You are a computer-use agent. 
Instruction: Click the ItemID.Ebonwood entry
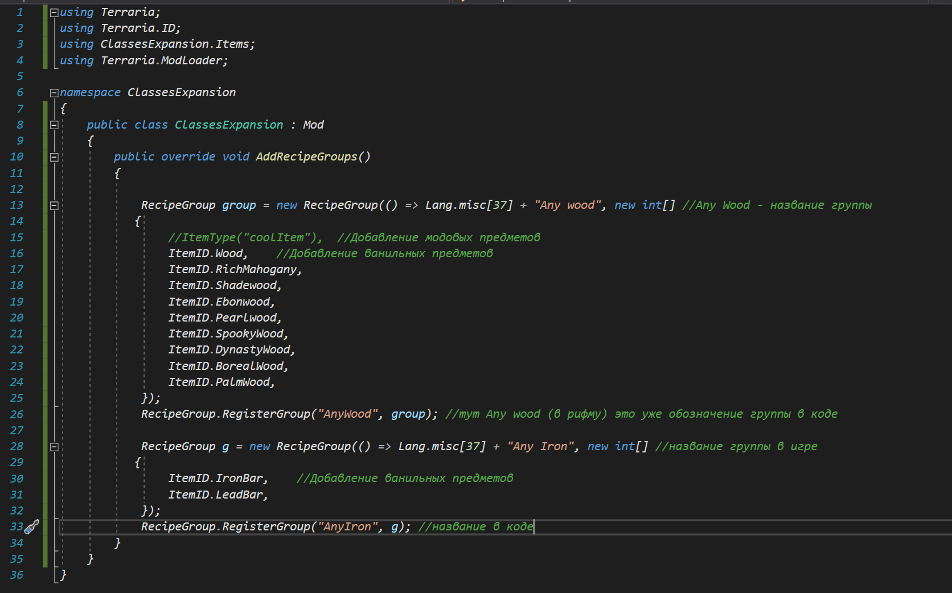[221, 302]
